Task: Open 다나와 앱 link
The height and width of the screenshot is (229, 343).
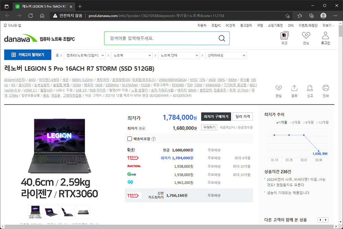Action: (13, 25)
